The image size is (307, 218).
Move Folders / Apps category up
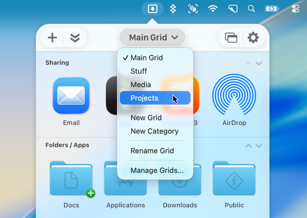248,146
